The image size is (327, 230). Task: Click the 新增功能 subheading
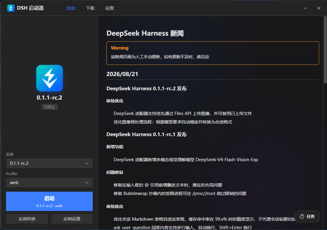pos(115,147)
